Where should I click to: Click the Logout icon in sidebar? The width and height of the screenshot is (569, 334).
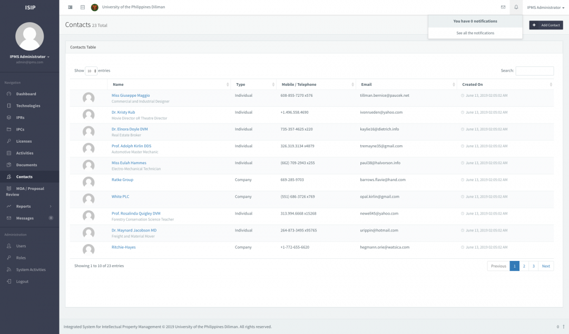tap(9, 281)
